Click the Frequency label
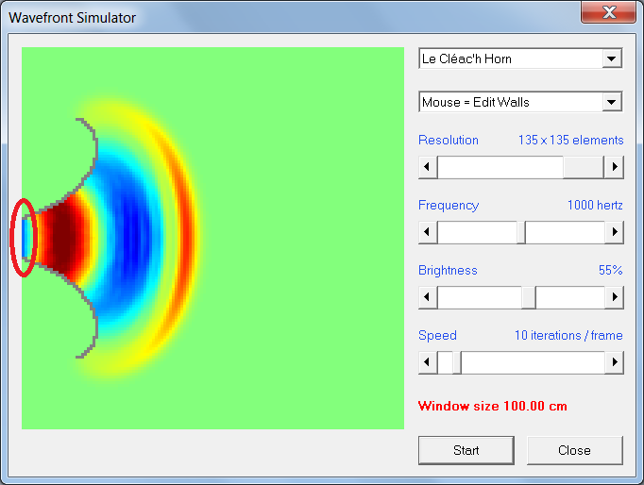This screenshot has height=485, width=644. pos(449,205)
